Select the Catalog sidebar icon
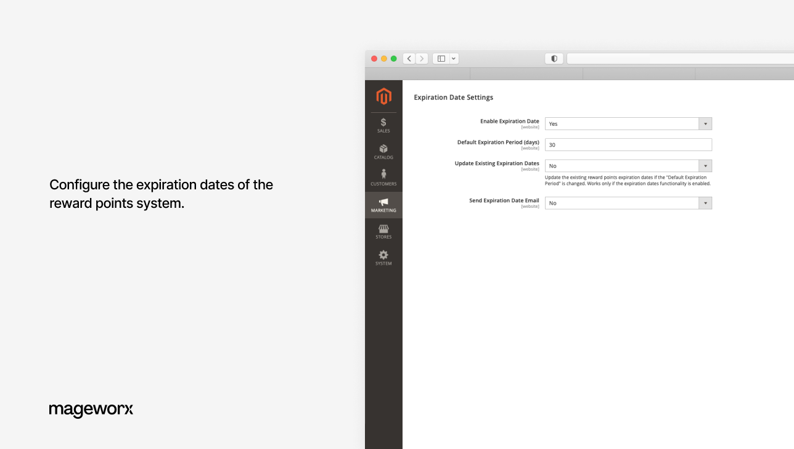Screen dimensions: 794x449 (x=383, y=151)
